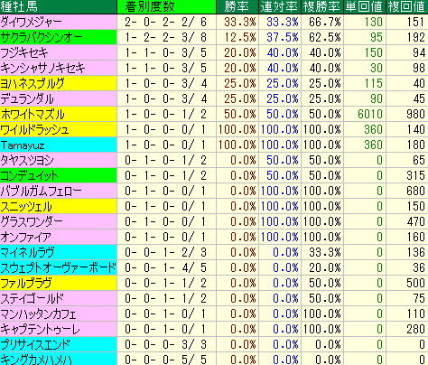Click the 複勝率 column header
Screen dimensions: 428x365
[322, 6]
